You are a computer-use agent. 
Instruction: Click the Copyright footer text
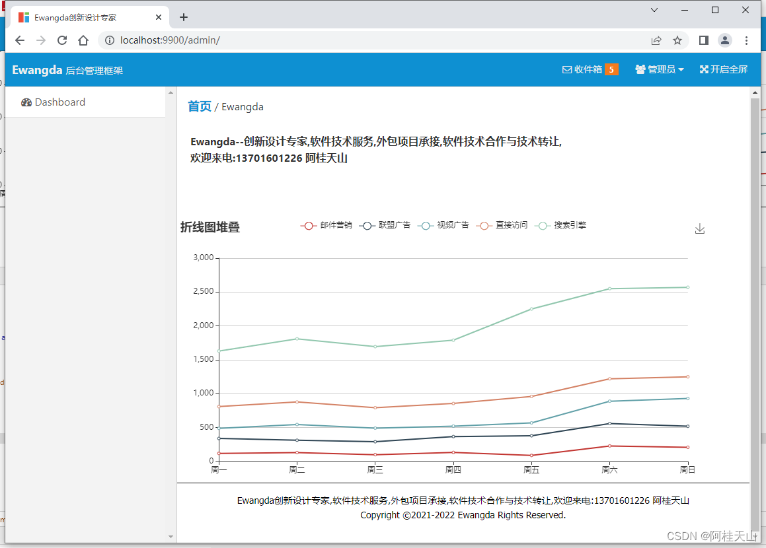(463, 515)
